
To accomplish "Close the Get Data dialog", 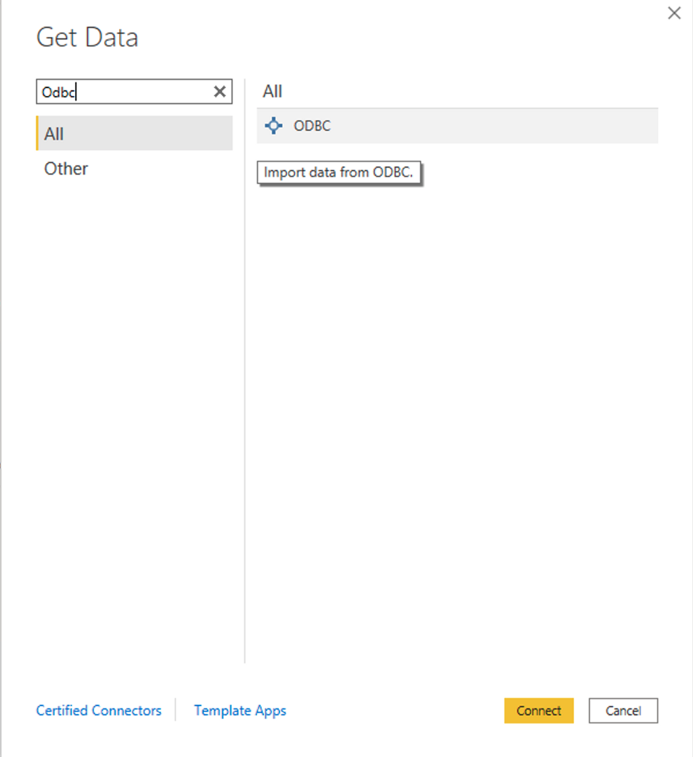I will (674, 13).
